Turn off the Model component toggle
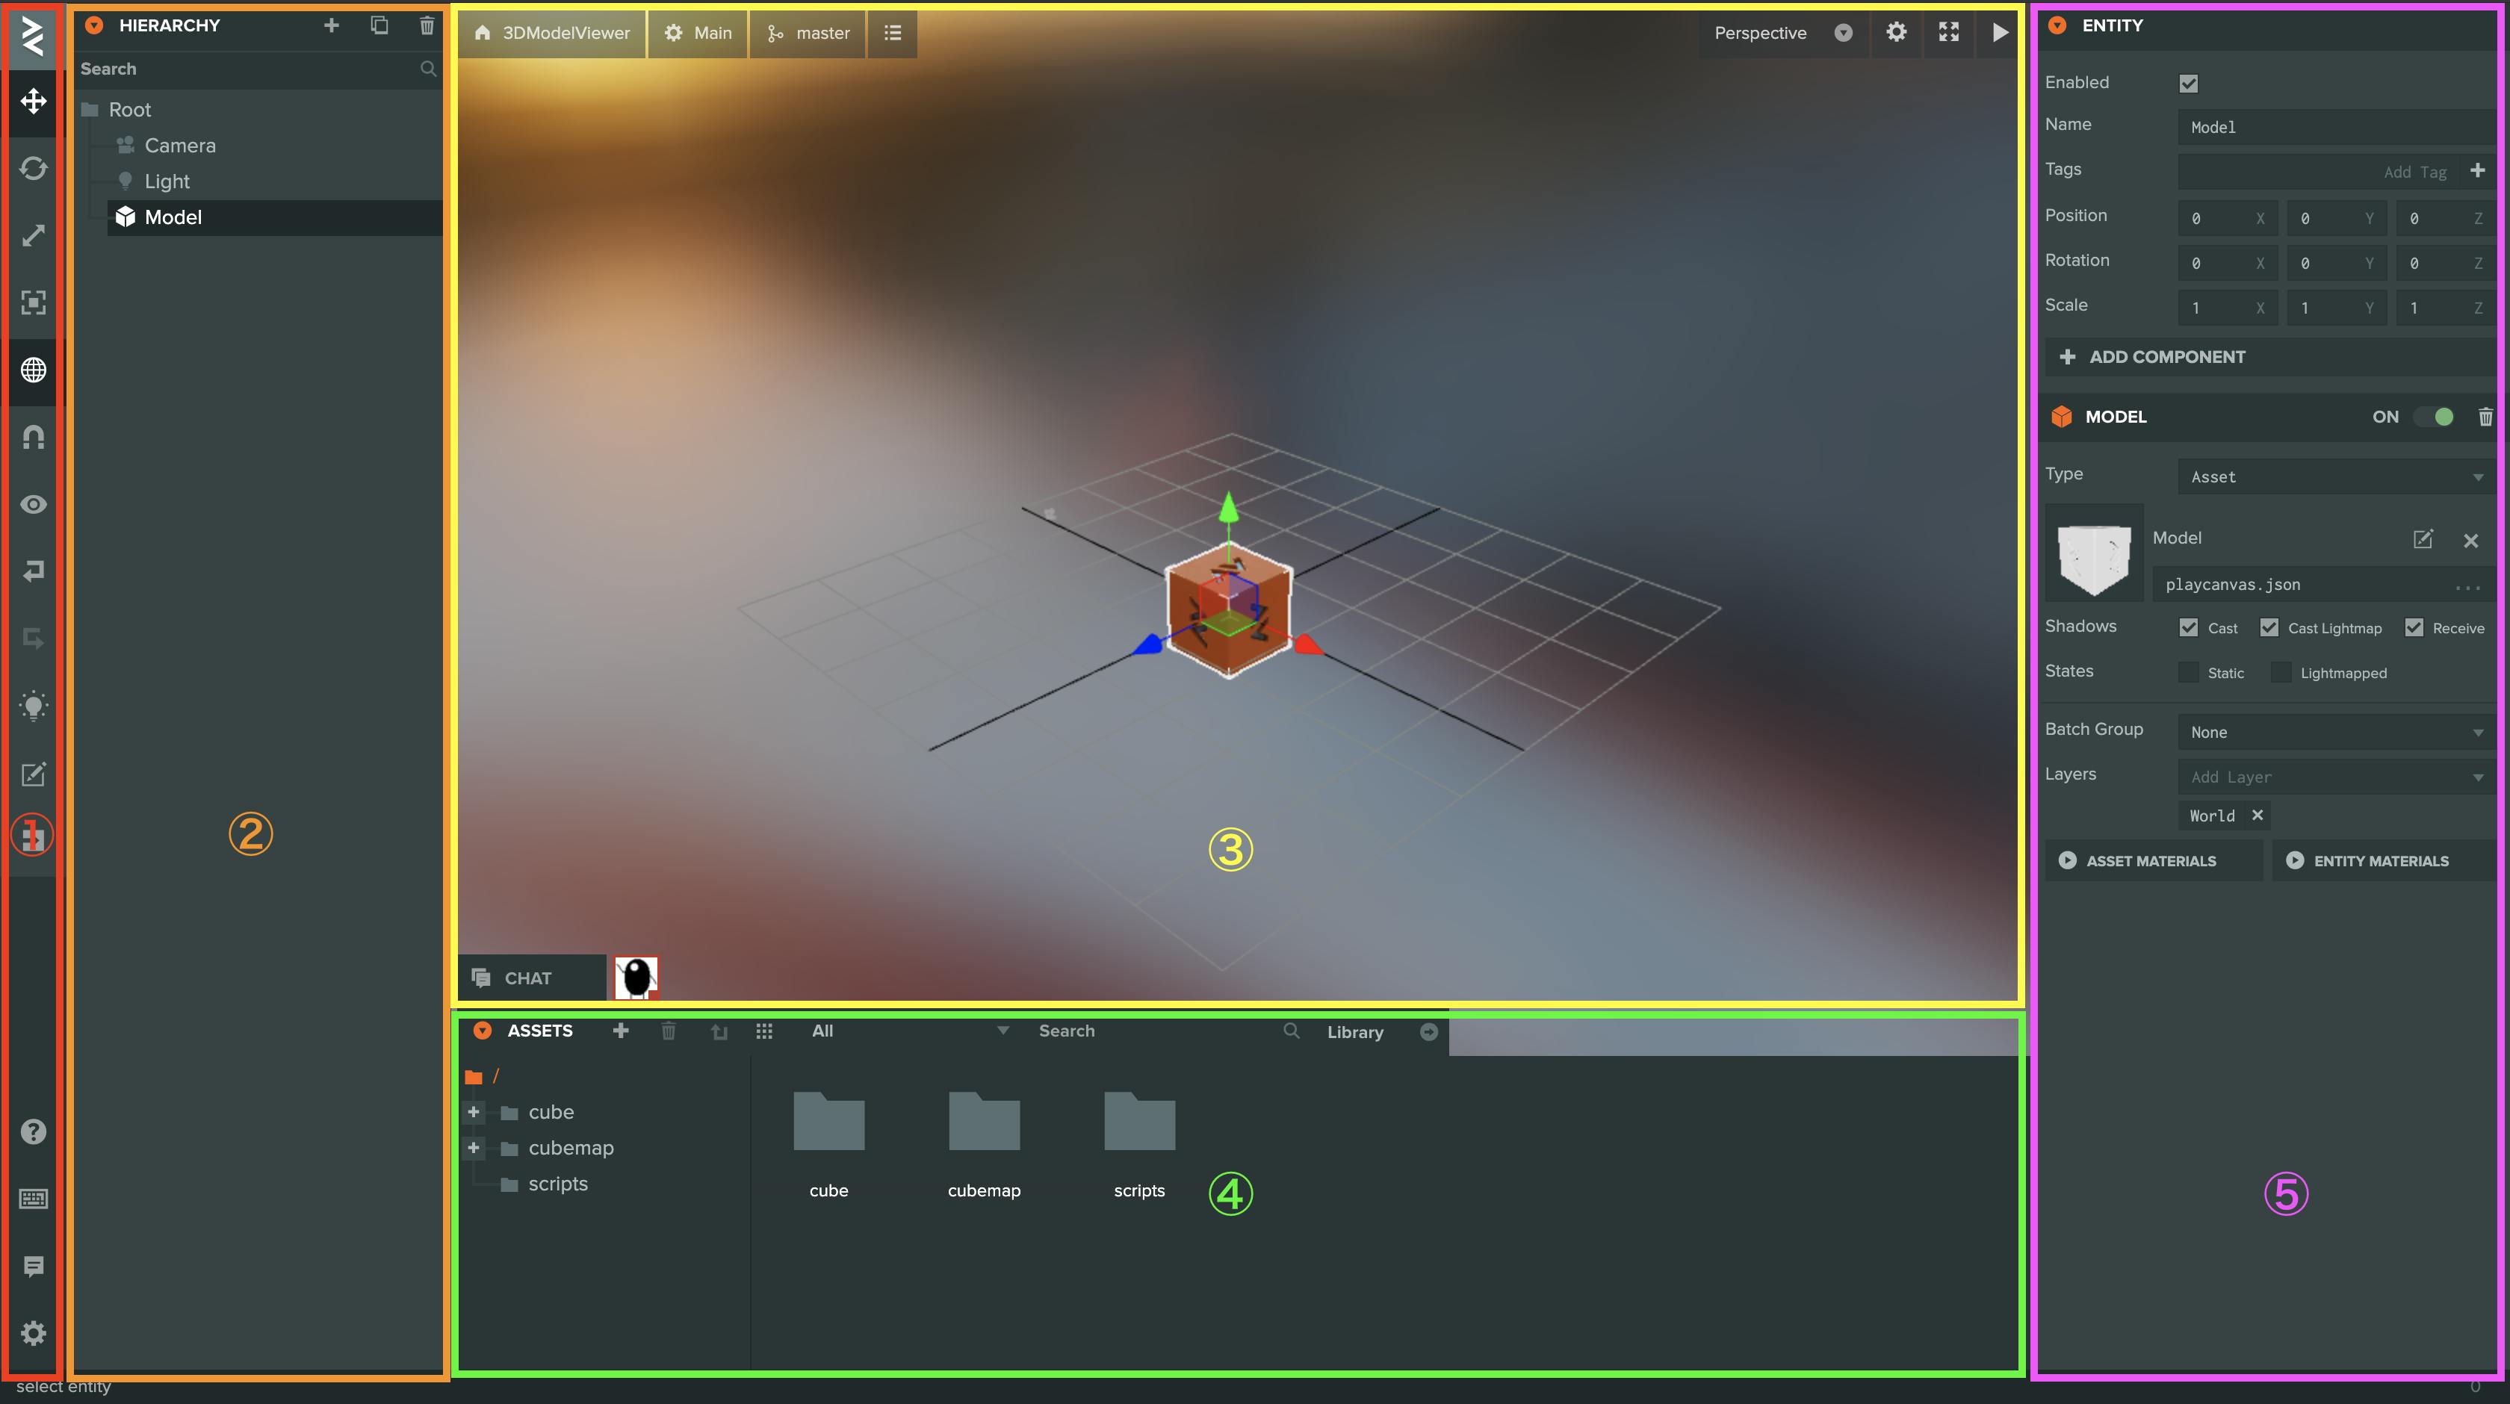 pos(2435,417)
